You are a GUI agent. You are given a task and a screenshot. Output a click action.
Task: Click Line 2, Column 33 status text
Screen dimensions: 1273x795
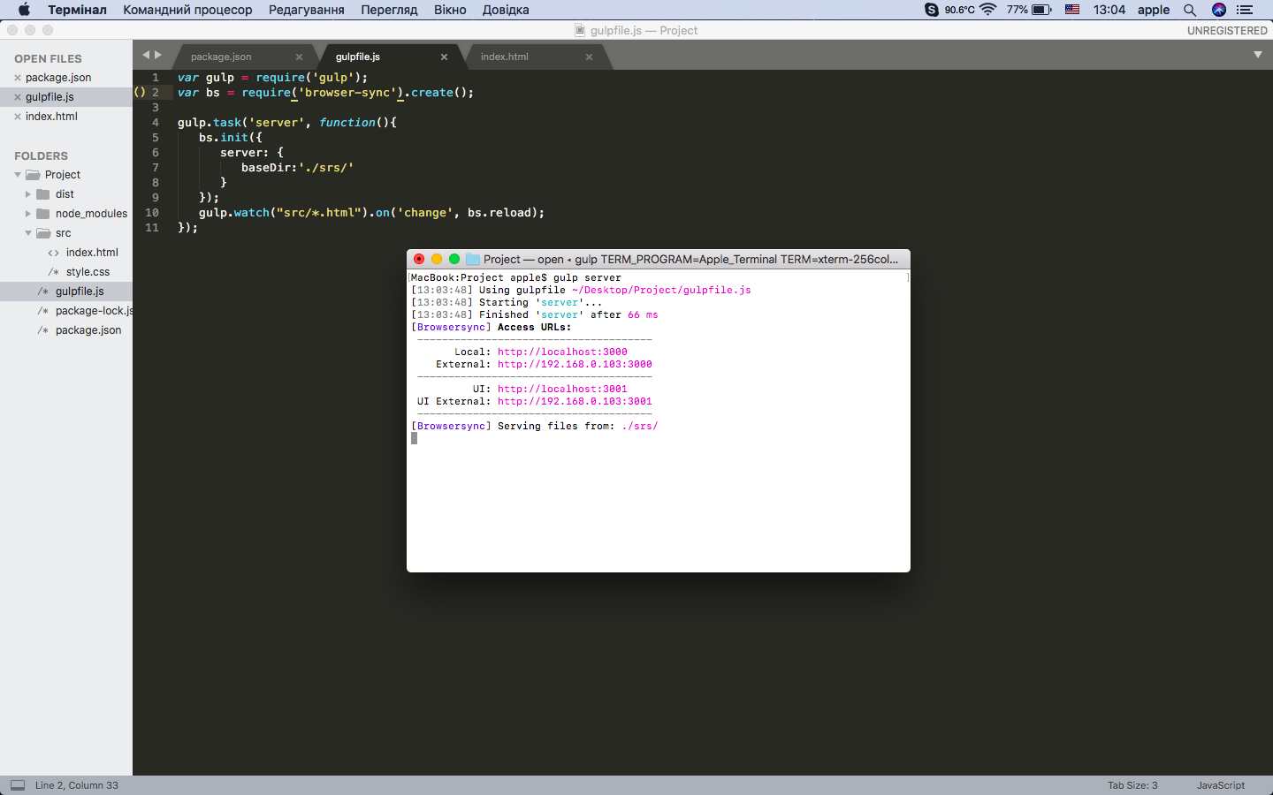point(77,785)
